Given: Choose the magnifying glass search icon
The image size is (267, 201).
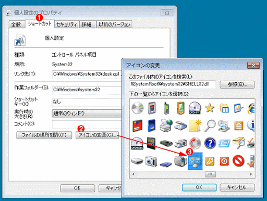Looking at the screenshot, I should [x=210, y=125].
